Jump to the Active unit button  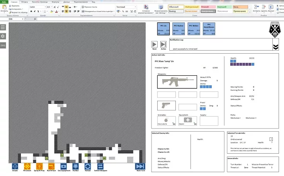click(x=163, y=44)
